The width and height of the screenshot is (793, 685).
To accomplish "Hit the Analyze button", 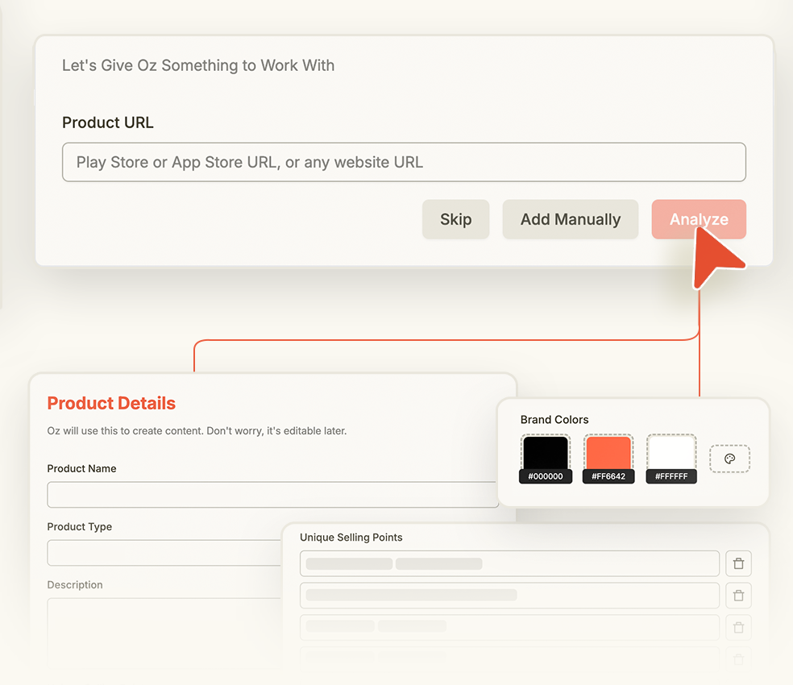I will pyautogui.click(x=698, y=219).
